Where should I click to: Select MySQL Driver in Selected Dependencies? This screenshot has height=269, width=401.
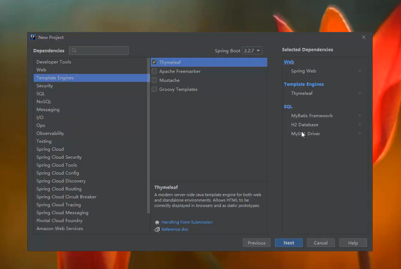(x=305, y=134)
